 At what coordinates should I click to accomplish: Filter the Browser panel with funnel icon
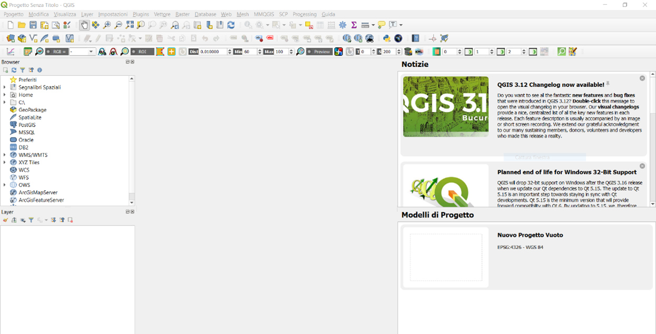tap(22, 70)
